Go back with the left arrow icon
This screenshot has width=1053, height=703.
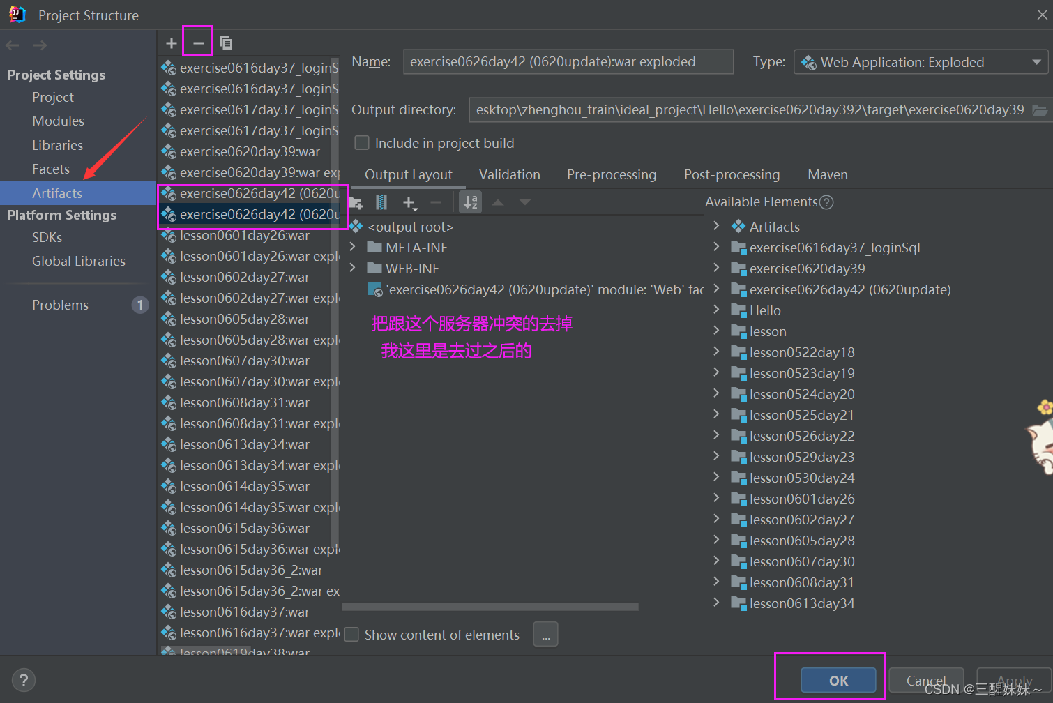[x=13, y=45]
